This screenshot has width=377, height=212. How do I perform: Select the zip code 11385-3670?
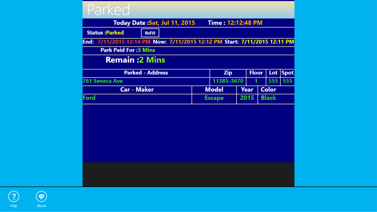(x=228, y=81)
